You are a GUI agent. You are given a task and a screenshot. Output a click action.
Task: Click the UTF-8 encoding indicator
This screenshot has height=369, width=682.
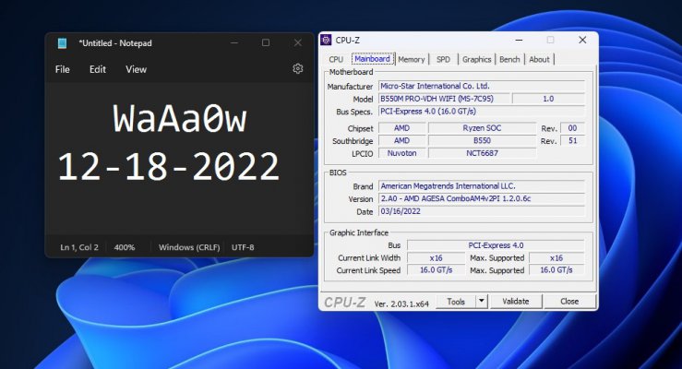click(243, 247)
